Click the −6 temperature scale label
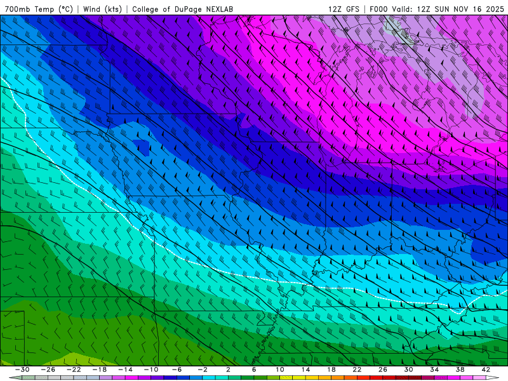This screenshot has width=508, height=381. coord(177,370)
